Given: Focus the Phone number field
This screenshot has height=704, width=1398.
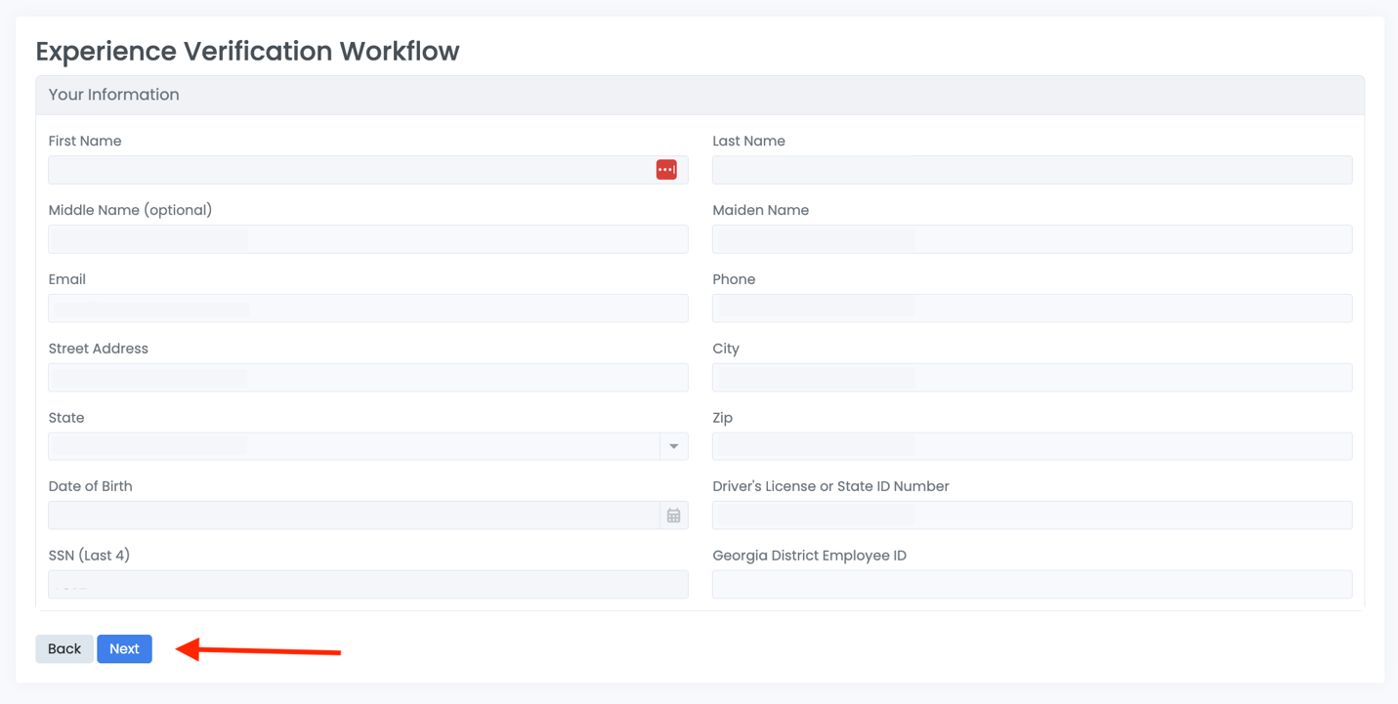Looking at the screenshot, I should [x=1031, y=308].
